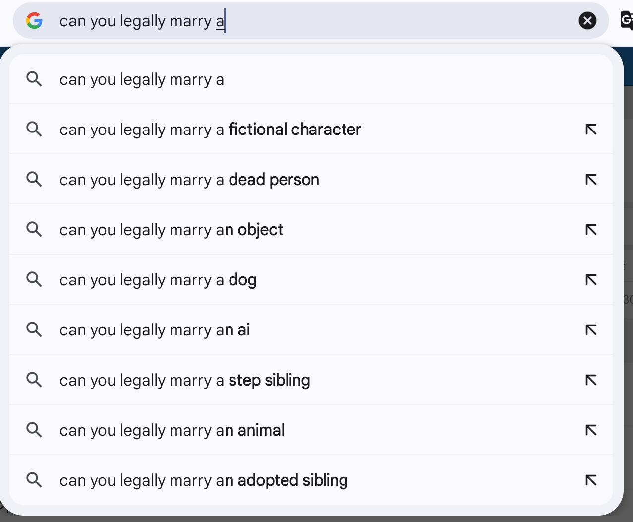Image resolution: width=633 pixels, height=522 pixels.
Task: Fill query arrow for dog suggestion
Action: 591,280
